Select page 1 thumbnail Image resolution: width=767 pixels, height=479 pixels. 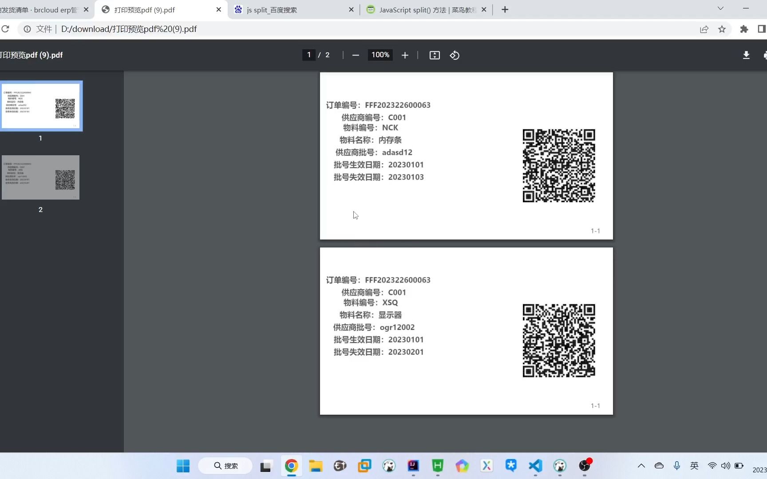[x=40, y=106]
